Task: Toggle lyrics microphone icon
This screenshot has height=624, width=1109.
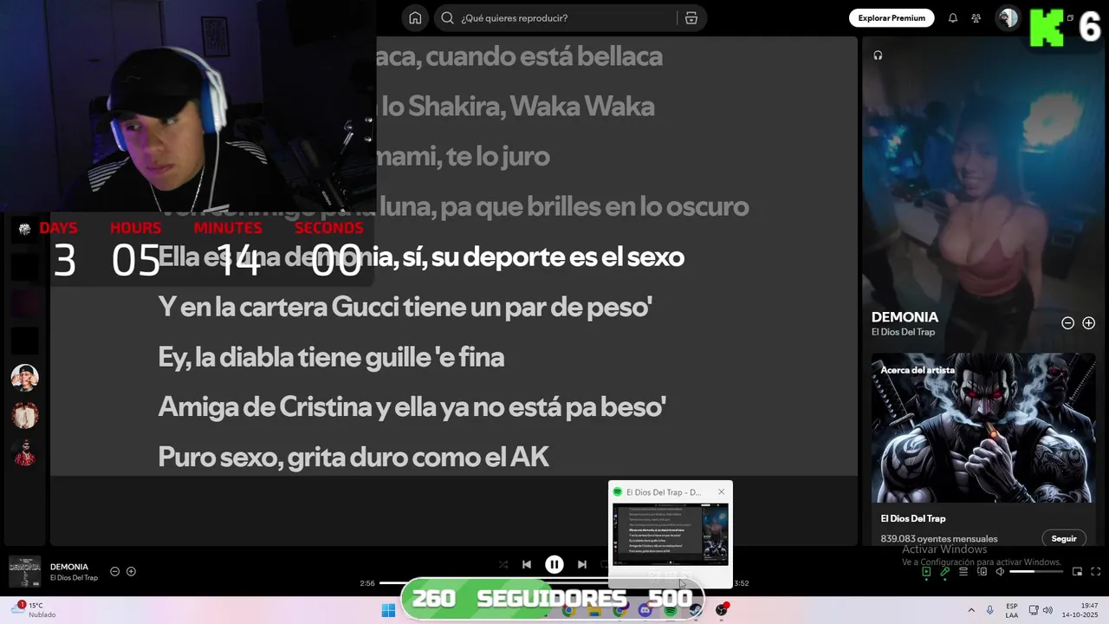Action: 944,571
